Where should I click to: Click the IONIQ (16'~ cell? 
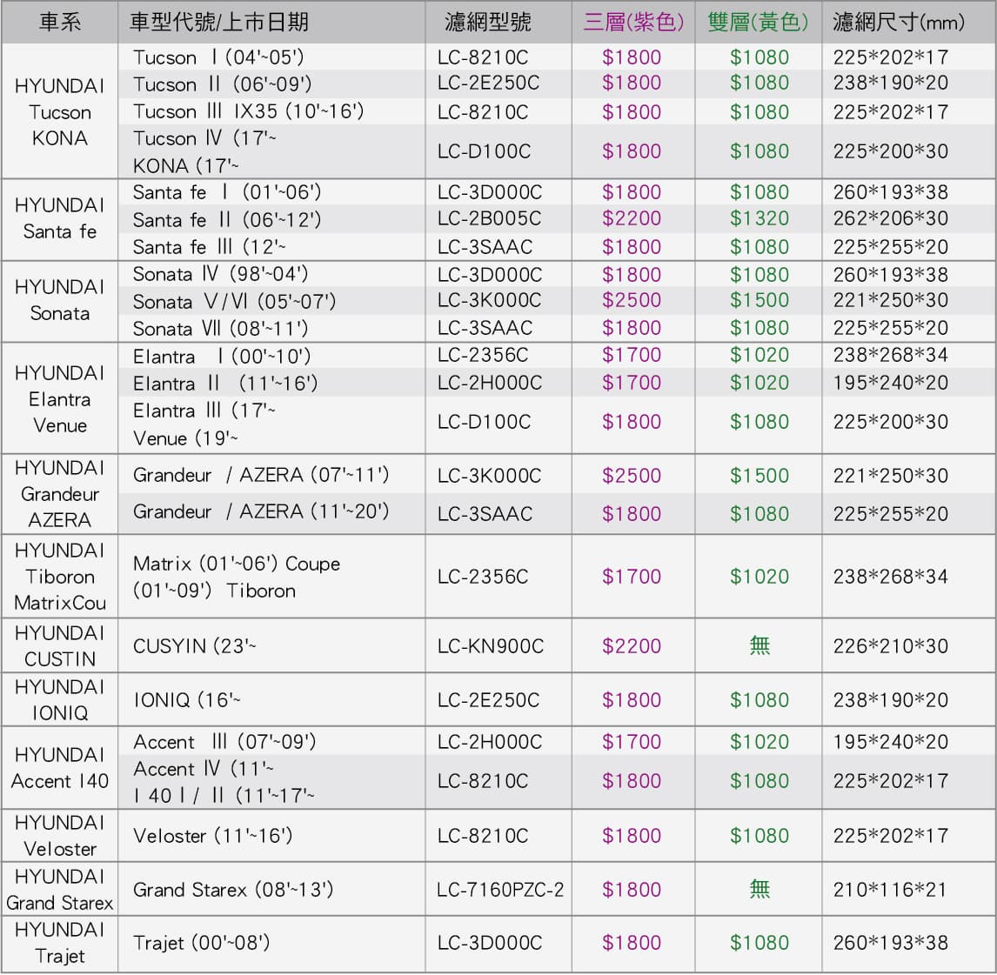(186, 700)
